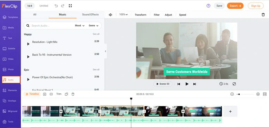The width and height of the screenshot is (269, 128).
Task: Open the Templates sidebar panel
Action: click(10, 17)
